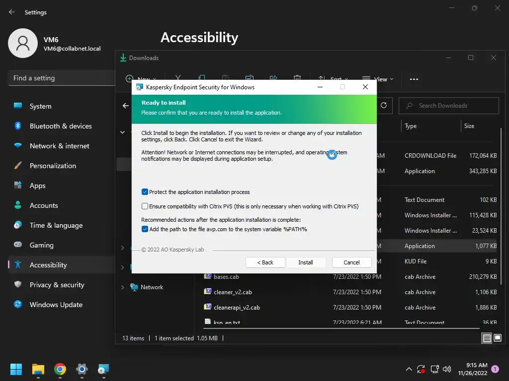Enable Citrix PVS compatibility checkbox
This screenshot has width=509, height=381.
click(x=145, y=206)
